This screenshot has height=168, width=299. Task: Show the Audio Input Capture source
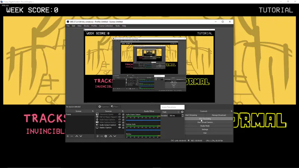click(120, 120)
